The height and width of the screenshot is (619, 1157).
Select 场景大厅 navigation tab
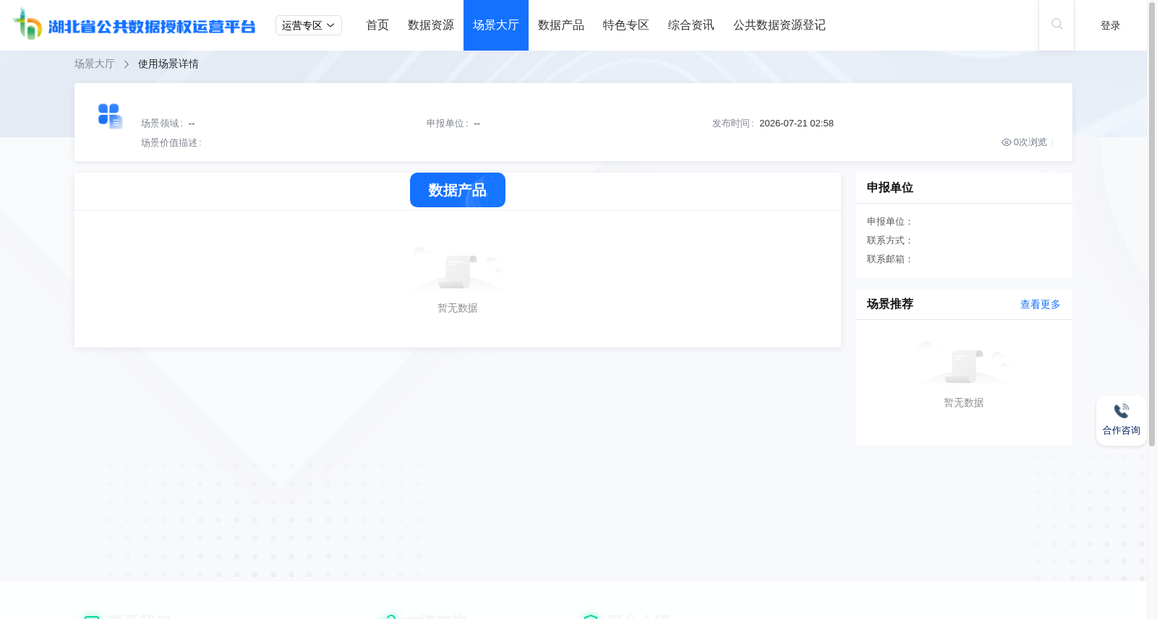click(x=496, y=25)
